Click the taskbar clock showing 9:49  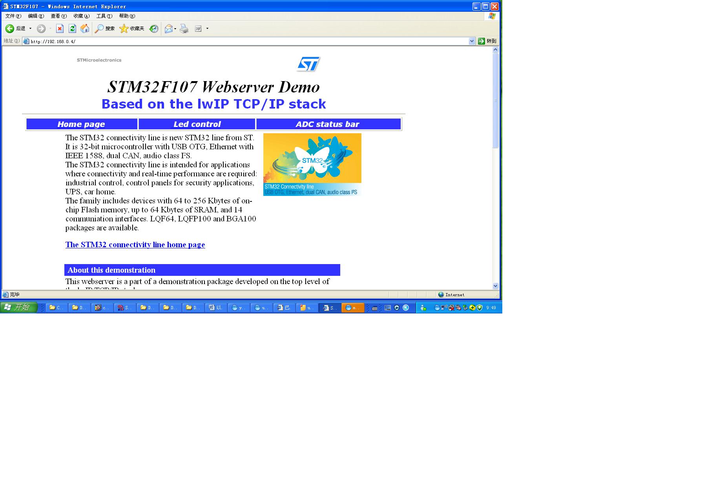pos(491,308)
